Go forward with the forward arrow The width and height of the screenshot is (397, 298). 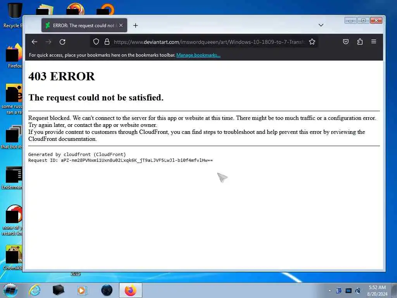point(48,42)
